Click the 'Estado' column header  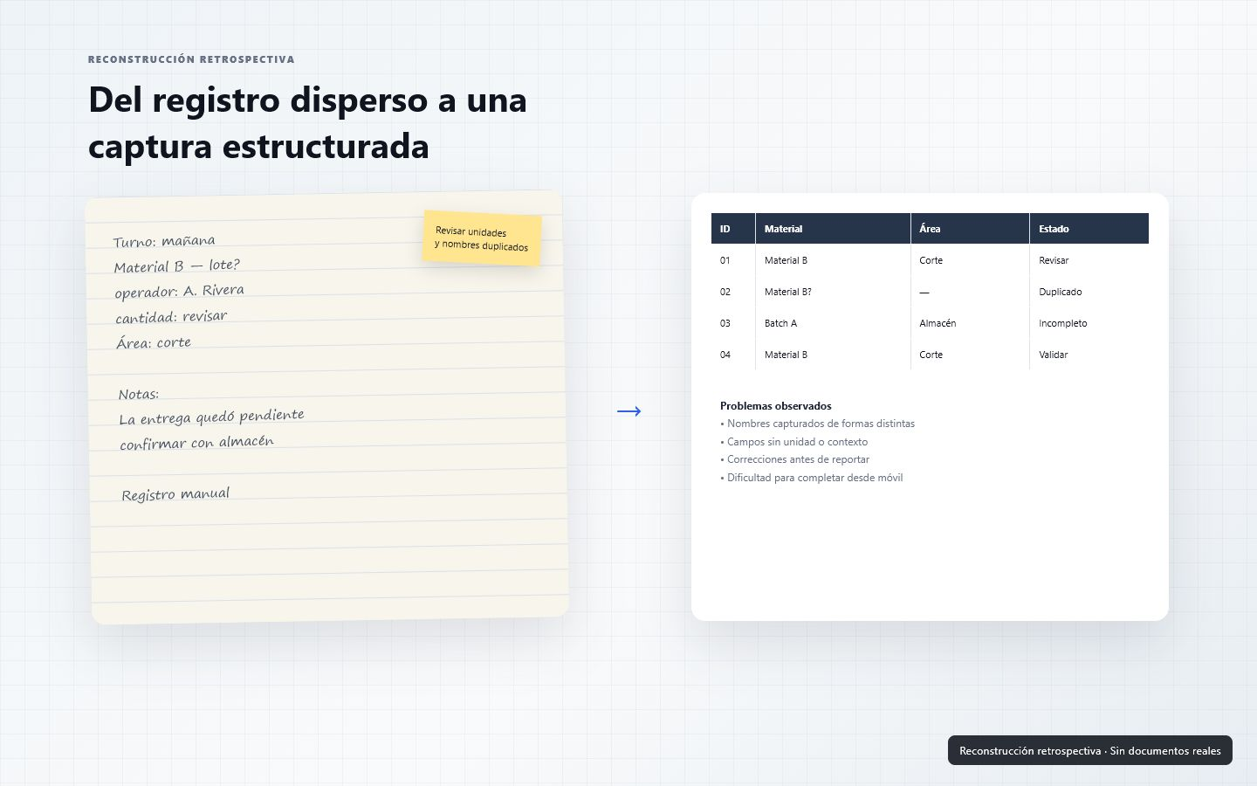click(x=1089, y=229)
